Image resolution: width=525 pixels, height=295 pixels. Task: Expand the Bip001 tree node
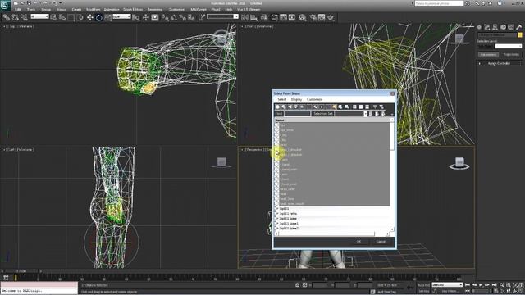point(277,209)
